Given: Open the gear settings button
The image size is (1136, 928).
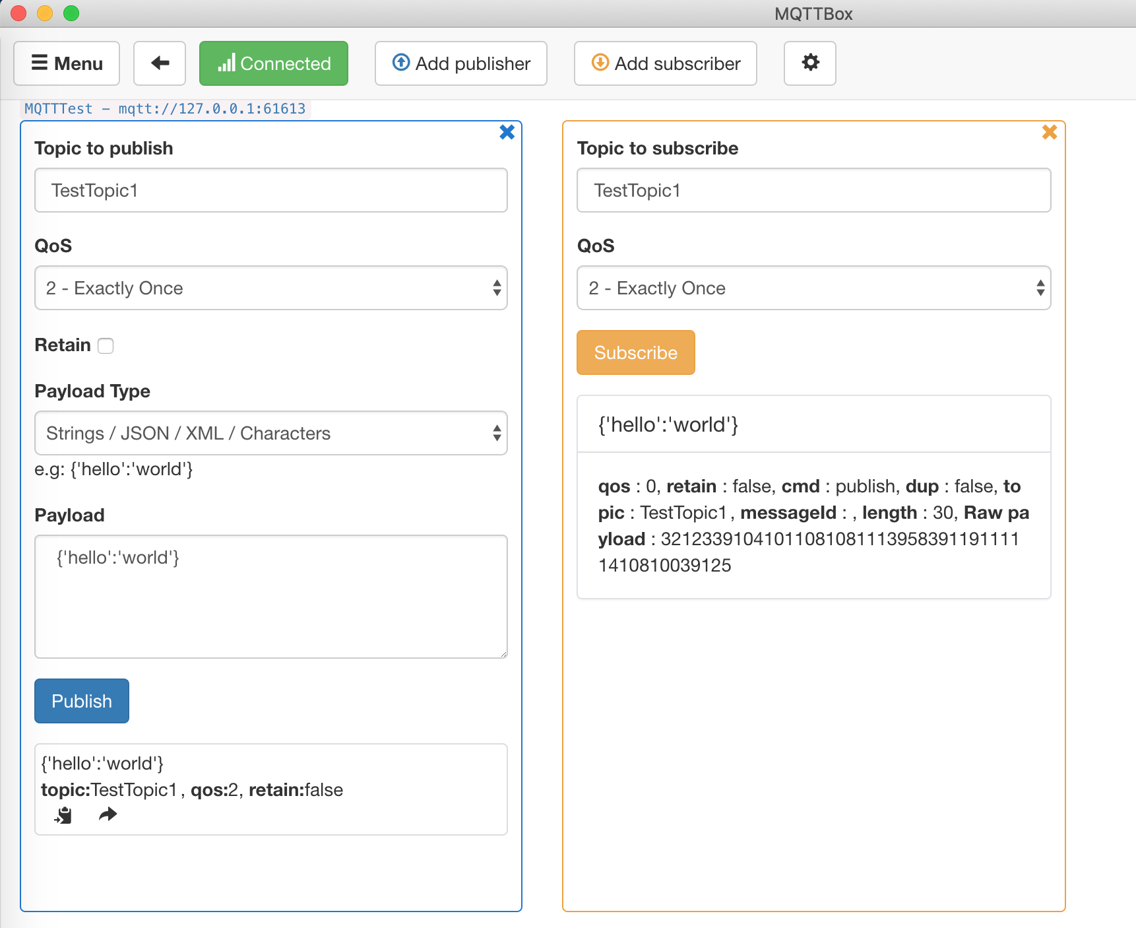Looking at the screenshot, I should pos(810,63).
